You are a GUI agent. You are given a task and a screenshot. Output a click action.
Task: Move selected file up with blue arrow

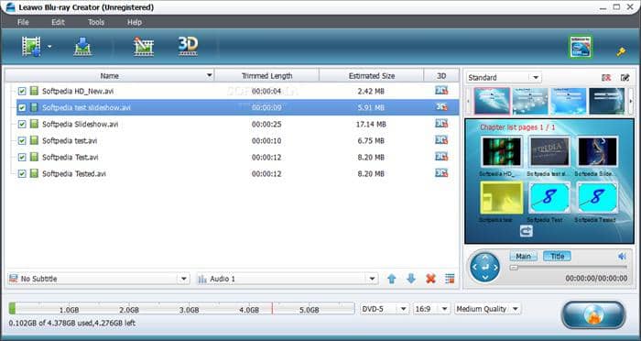coord(392,279)
